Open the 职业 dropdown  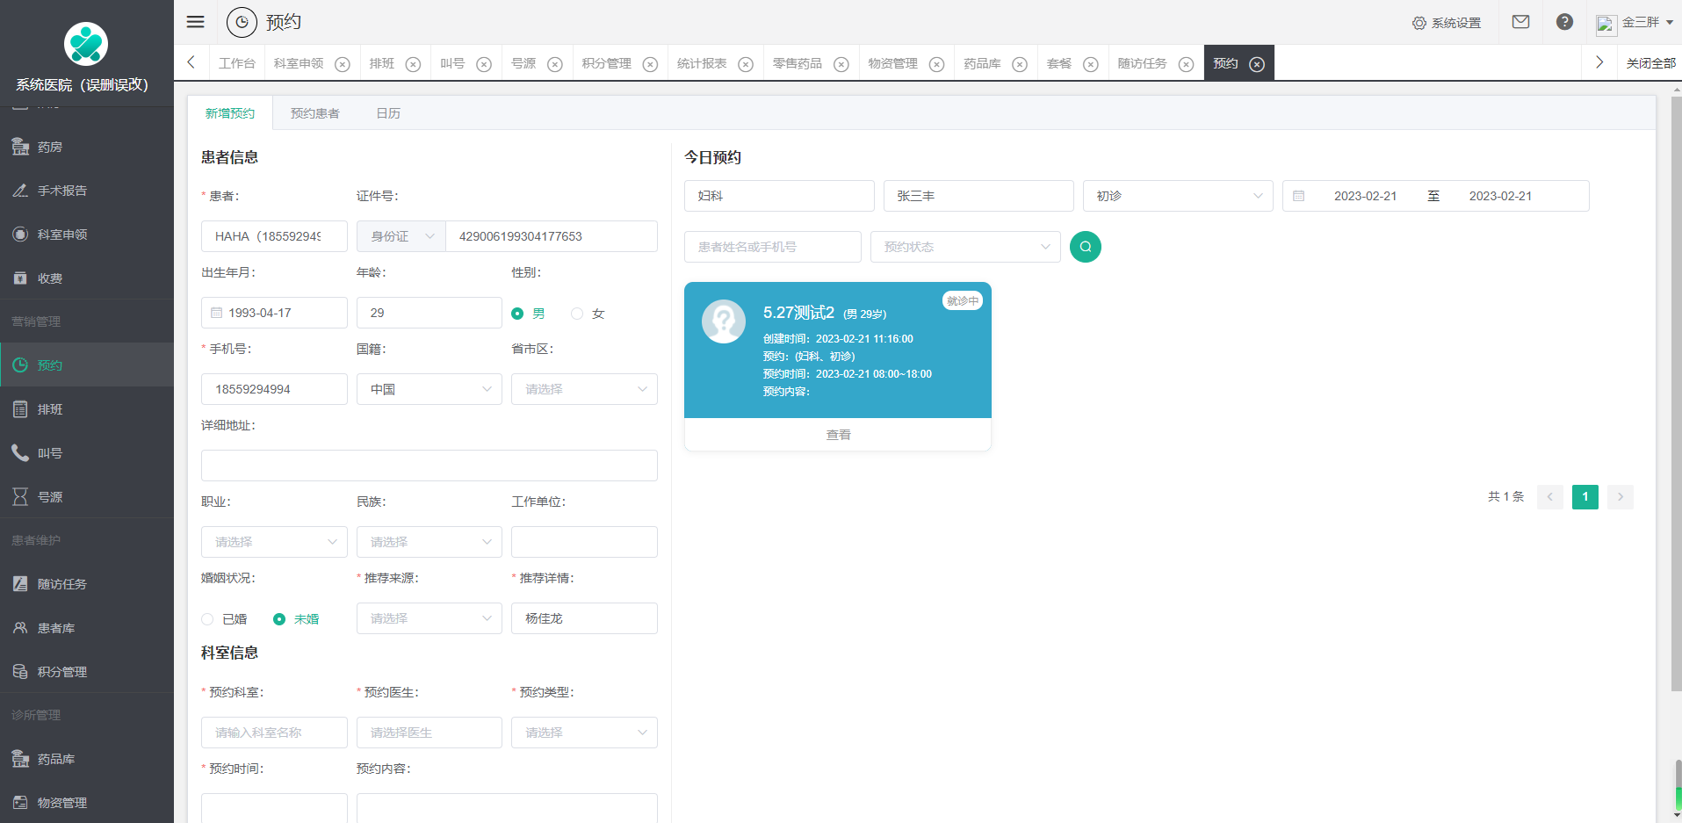point(274,542)
